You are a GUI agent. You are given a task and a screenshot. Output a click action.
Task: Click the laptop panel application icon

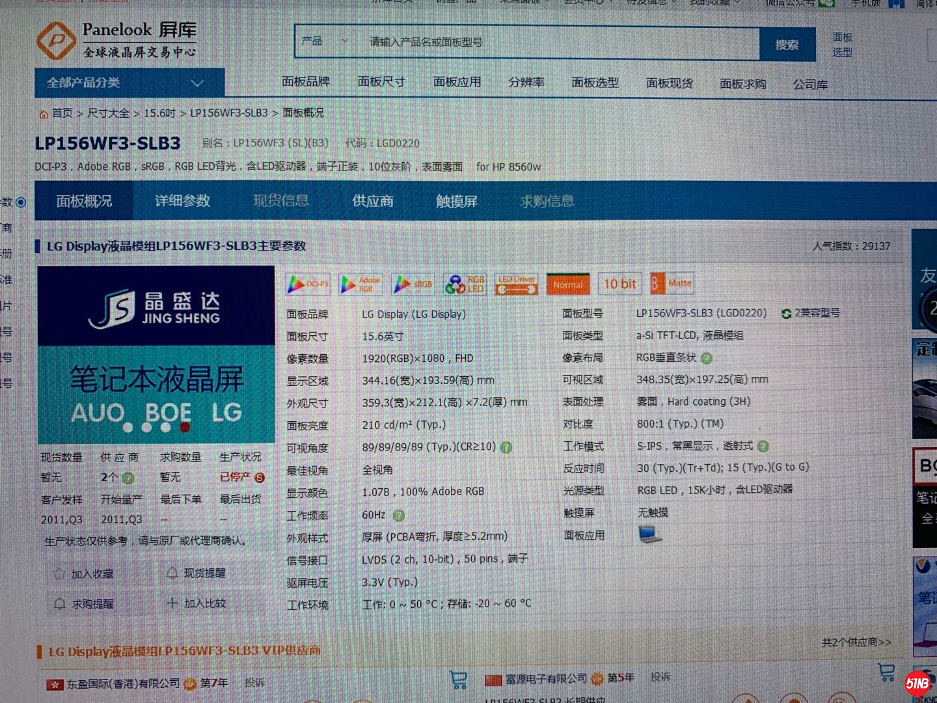(650, 534)
